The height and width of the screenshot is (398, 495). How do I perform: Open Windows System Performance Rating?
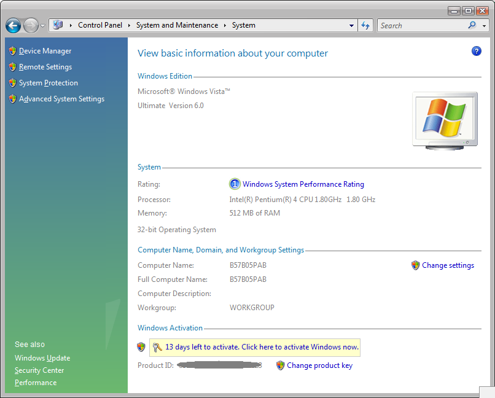coord(303,184)
